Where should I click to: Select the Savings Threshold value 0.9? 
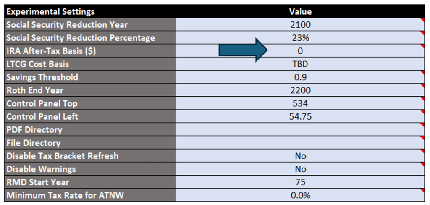coord(300,77)
